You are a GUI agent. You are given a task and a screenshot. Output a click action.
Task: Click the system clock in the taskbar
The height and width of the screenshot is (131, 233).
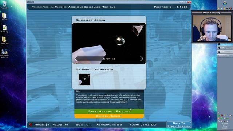coord(225,126)
